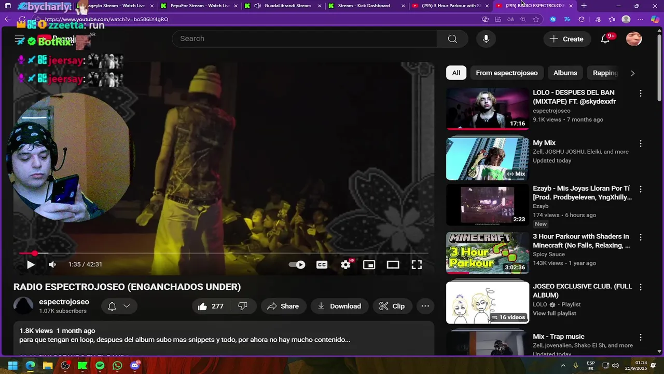The width and height of the screenshot is (664, 374).
Task: Open options for Mix - Trap music
Action: 641,337
